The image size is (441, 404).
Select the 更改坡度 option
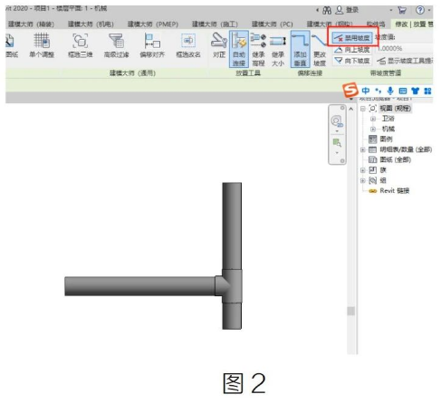[x=320, y=50]
